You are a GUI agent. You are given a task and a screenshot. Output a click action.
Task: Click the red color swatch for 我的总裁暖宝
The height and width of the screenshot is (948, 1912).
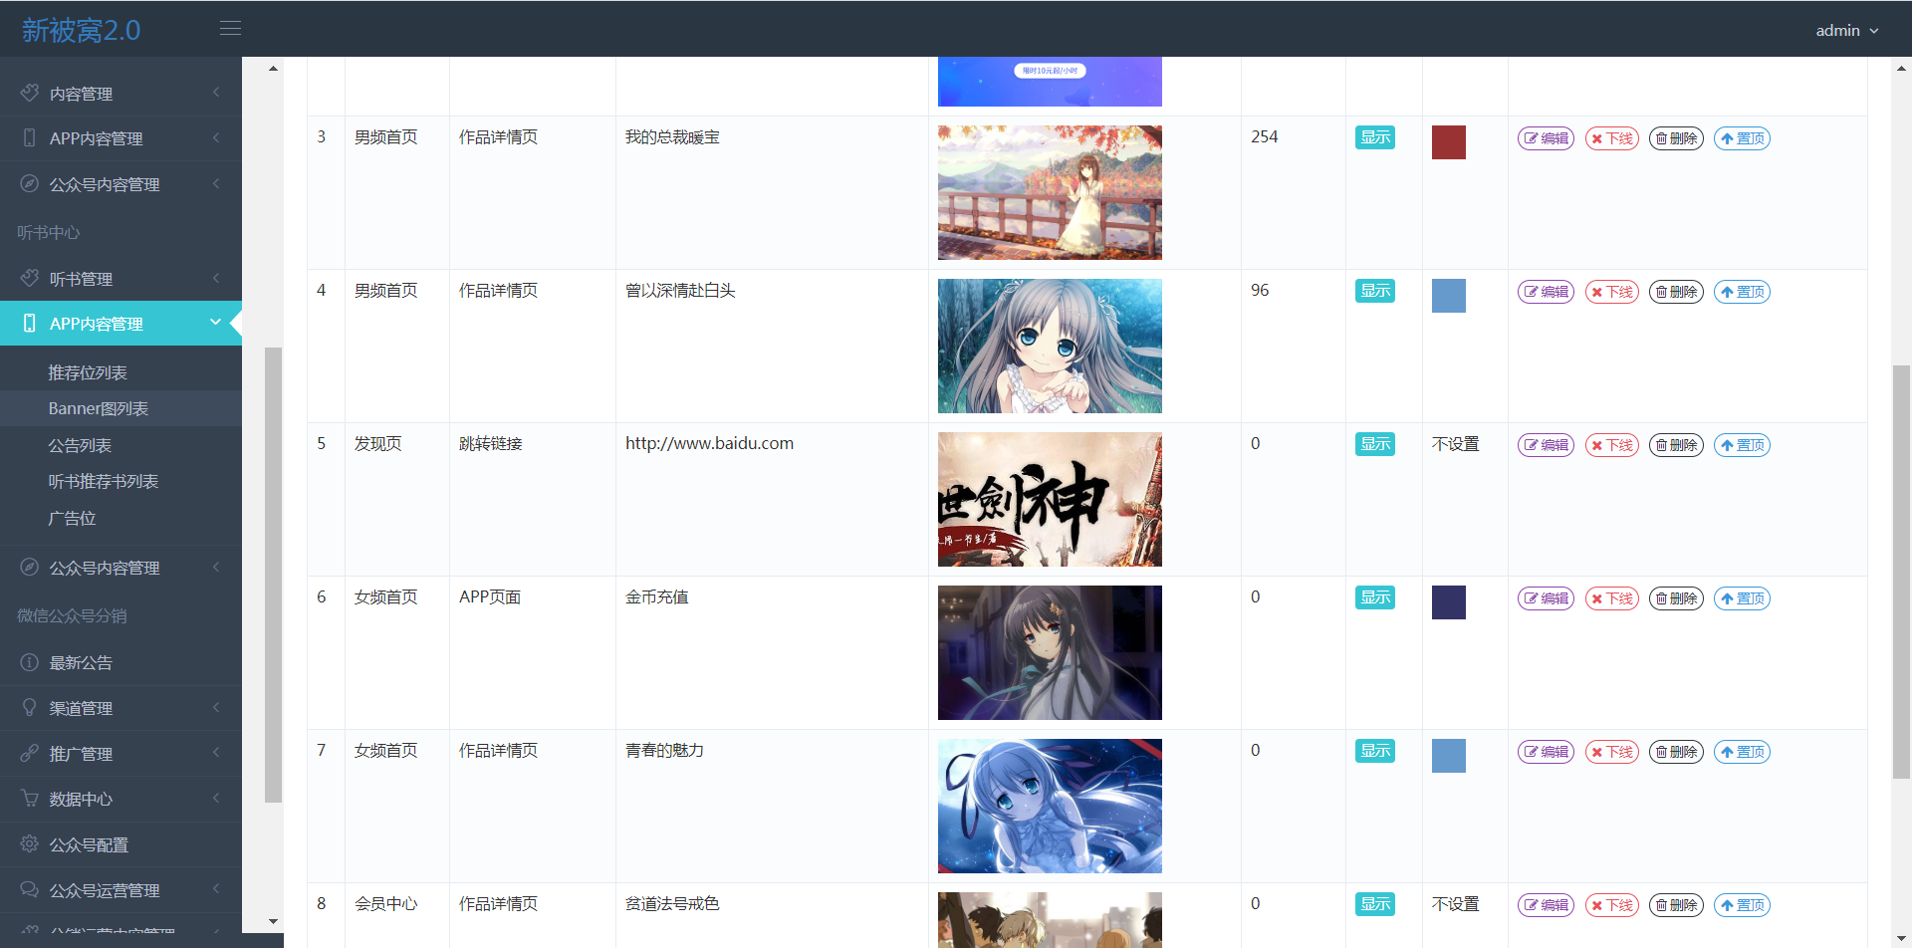tap(1449, 142)
